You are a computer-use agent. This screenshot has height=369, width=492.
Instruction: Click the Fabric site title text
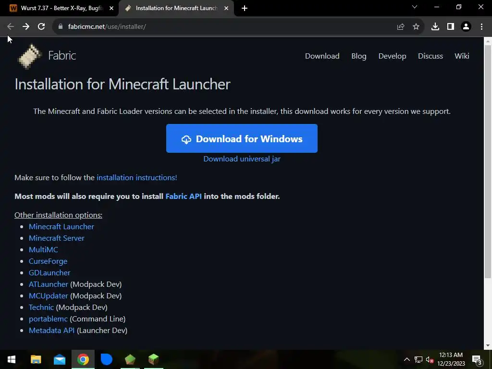pos(62,56)
